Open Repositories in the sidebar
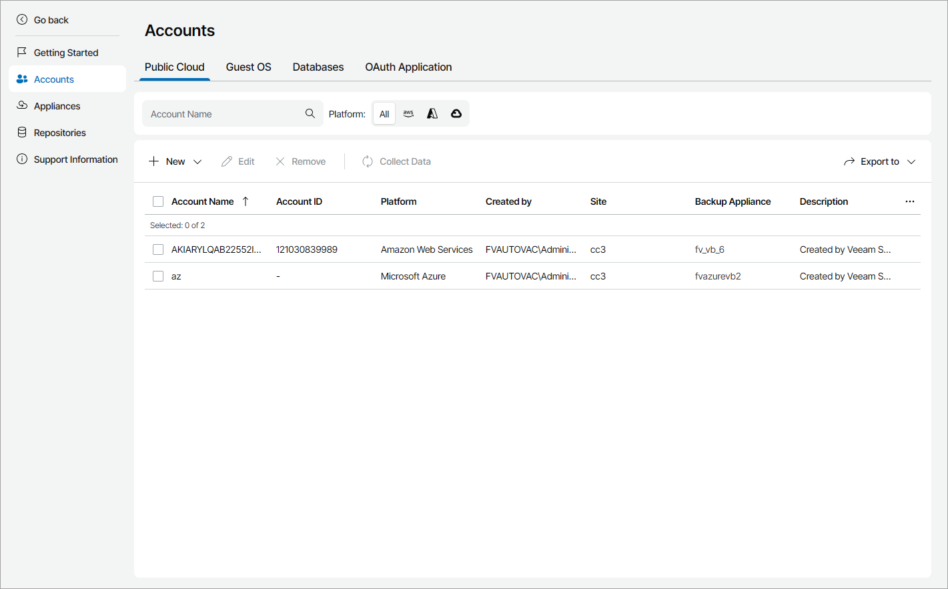 click(59, 133)
